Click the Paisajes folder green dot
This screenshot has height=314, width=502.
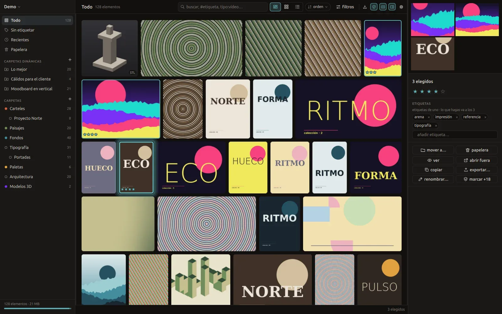(6, 128)
